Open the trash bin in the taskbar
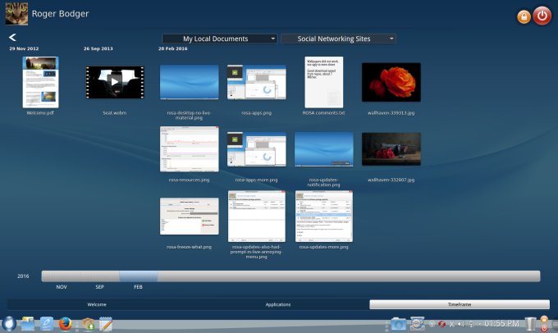558x333 pixels. [531, 323]
